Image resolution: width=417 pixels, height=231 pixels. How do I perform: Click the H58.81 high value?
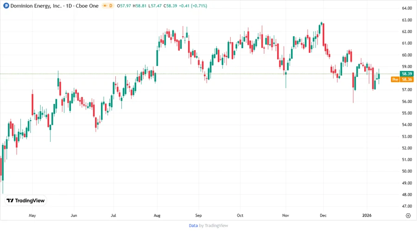[139, 6]
